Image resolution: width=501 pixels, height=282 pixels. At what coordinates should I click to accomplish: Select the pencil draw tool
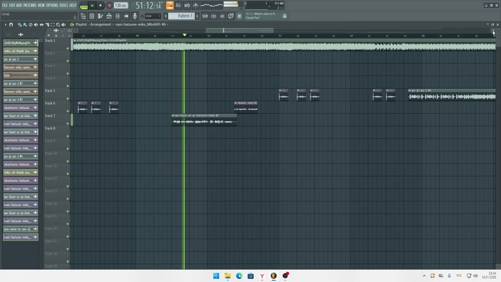point(20,25)
